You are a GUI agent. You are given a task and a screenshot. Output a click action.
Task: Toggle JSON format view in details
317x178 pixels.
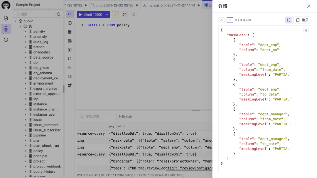click(x=289, y=20)
